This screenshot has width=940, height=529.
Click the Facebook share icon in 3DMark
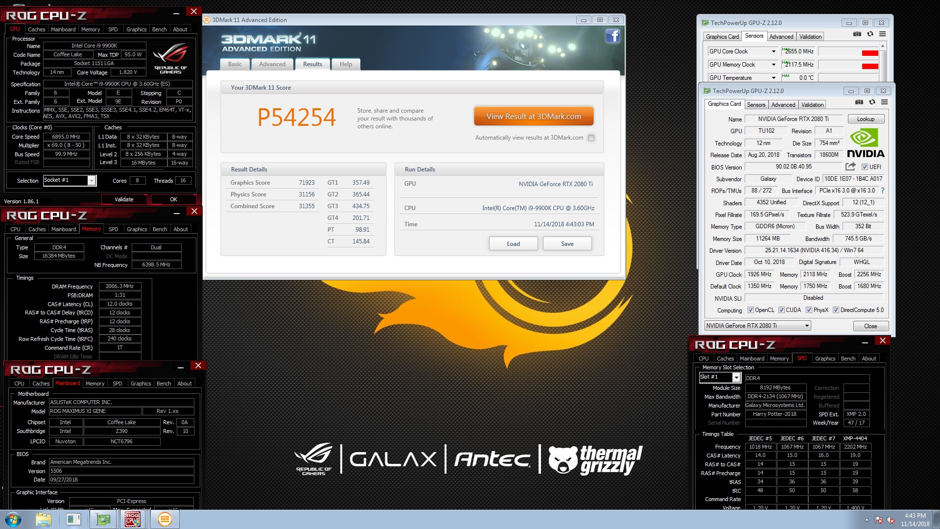coord(613,36)
